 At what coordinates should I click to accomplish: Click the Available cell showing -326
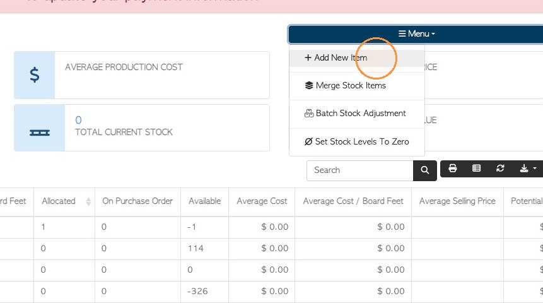click(x=205, y=292)
